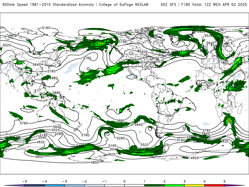Click the dark navy -5 to -4 colorbar segment
The width and height of the screenshot is (249, 187).
(35, 185)
